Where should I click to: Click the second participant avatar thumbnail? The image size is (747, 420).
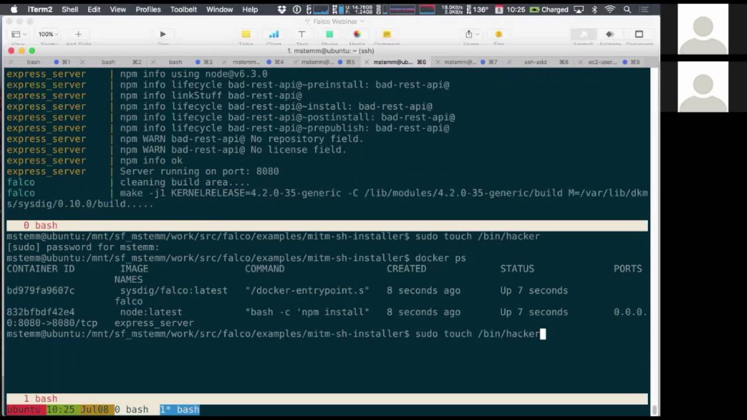pos(703,86)
